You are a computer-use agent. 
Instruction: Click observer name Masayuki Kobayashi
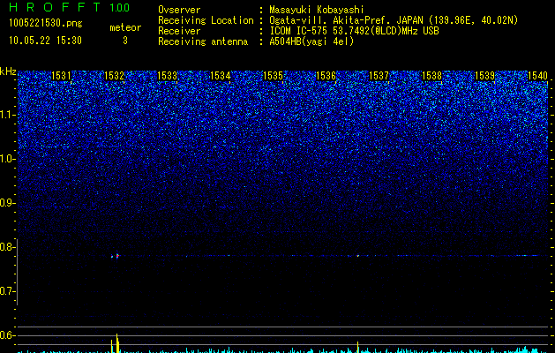tap(317, 10)
